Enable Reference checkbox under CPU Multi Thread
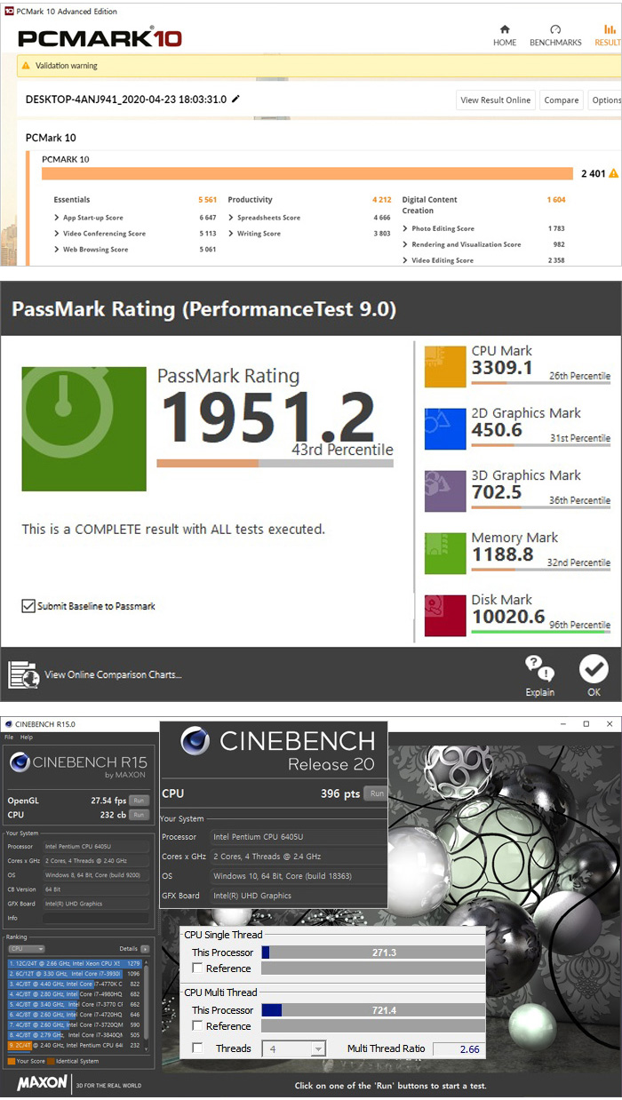The height and width of the screenshot is (1100, 622). 197,1026
